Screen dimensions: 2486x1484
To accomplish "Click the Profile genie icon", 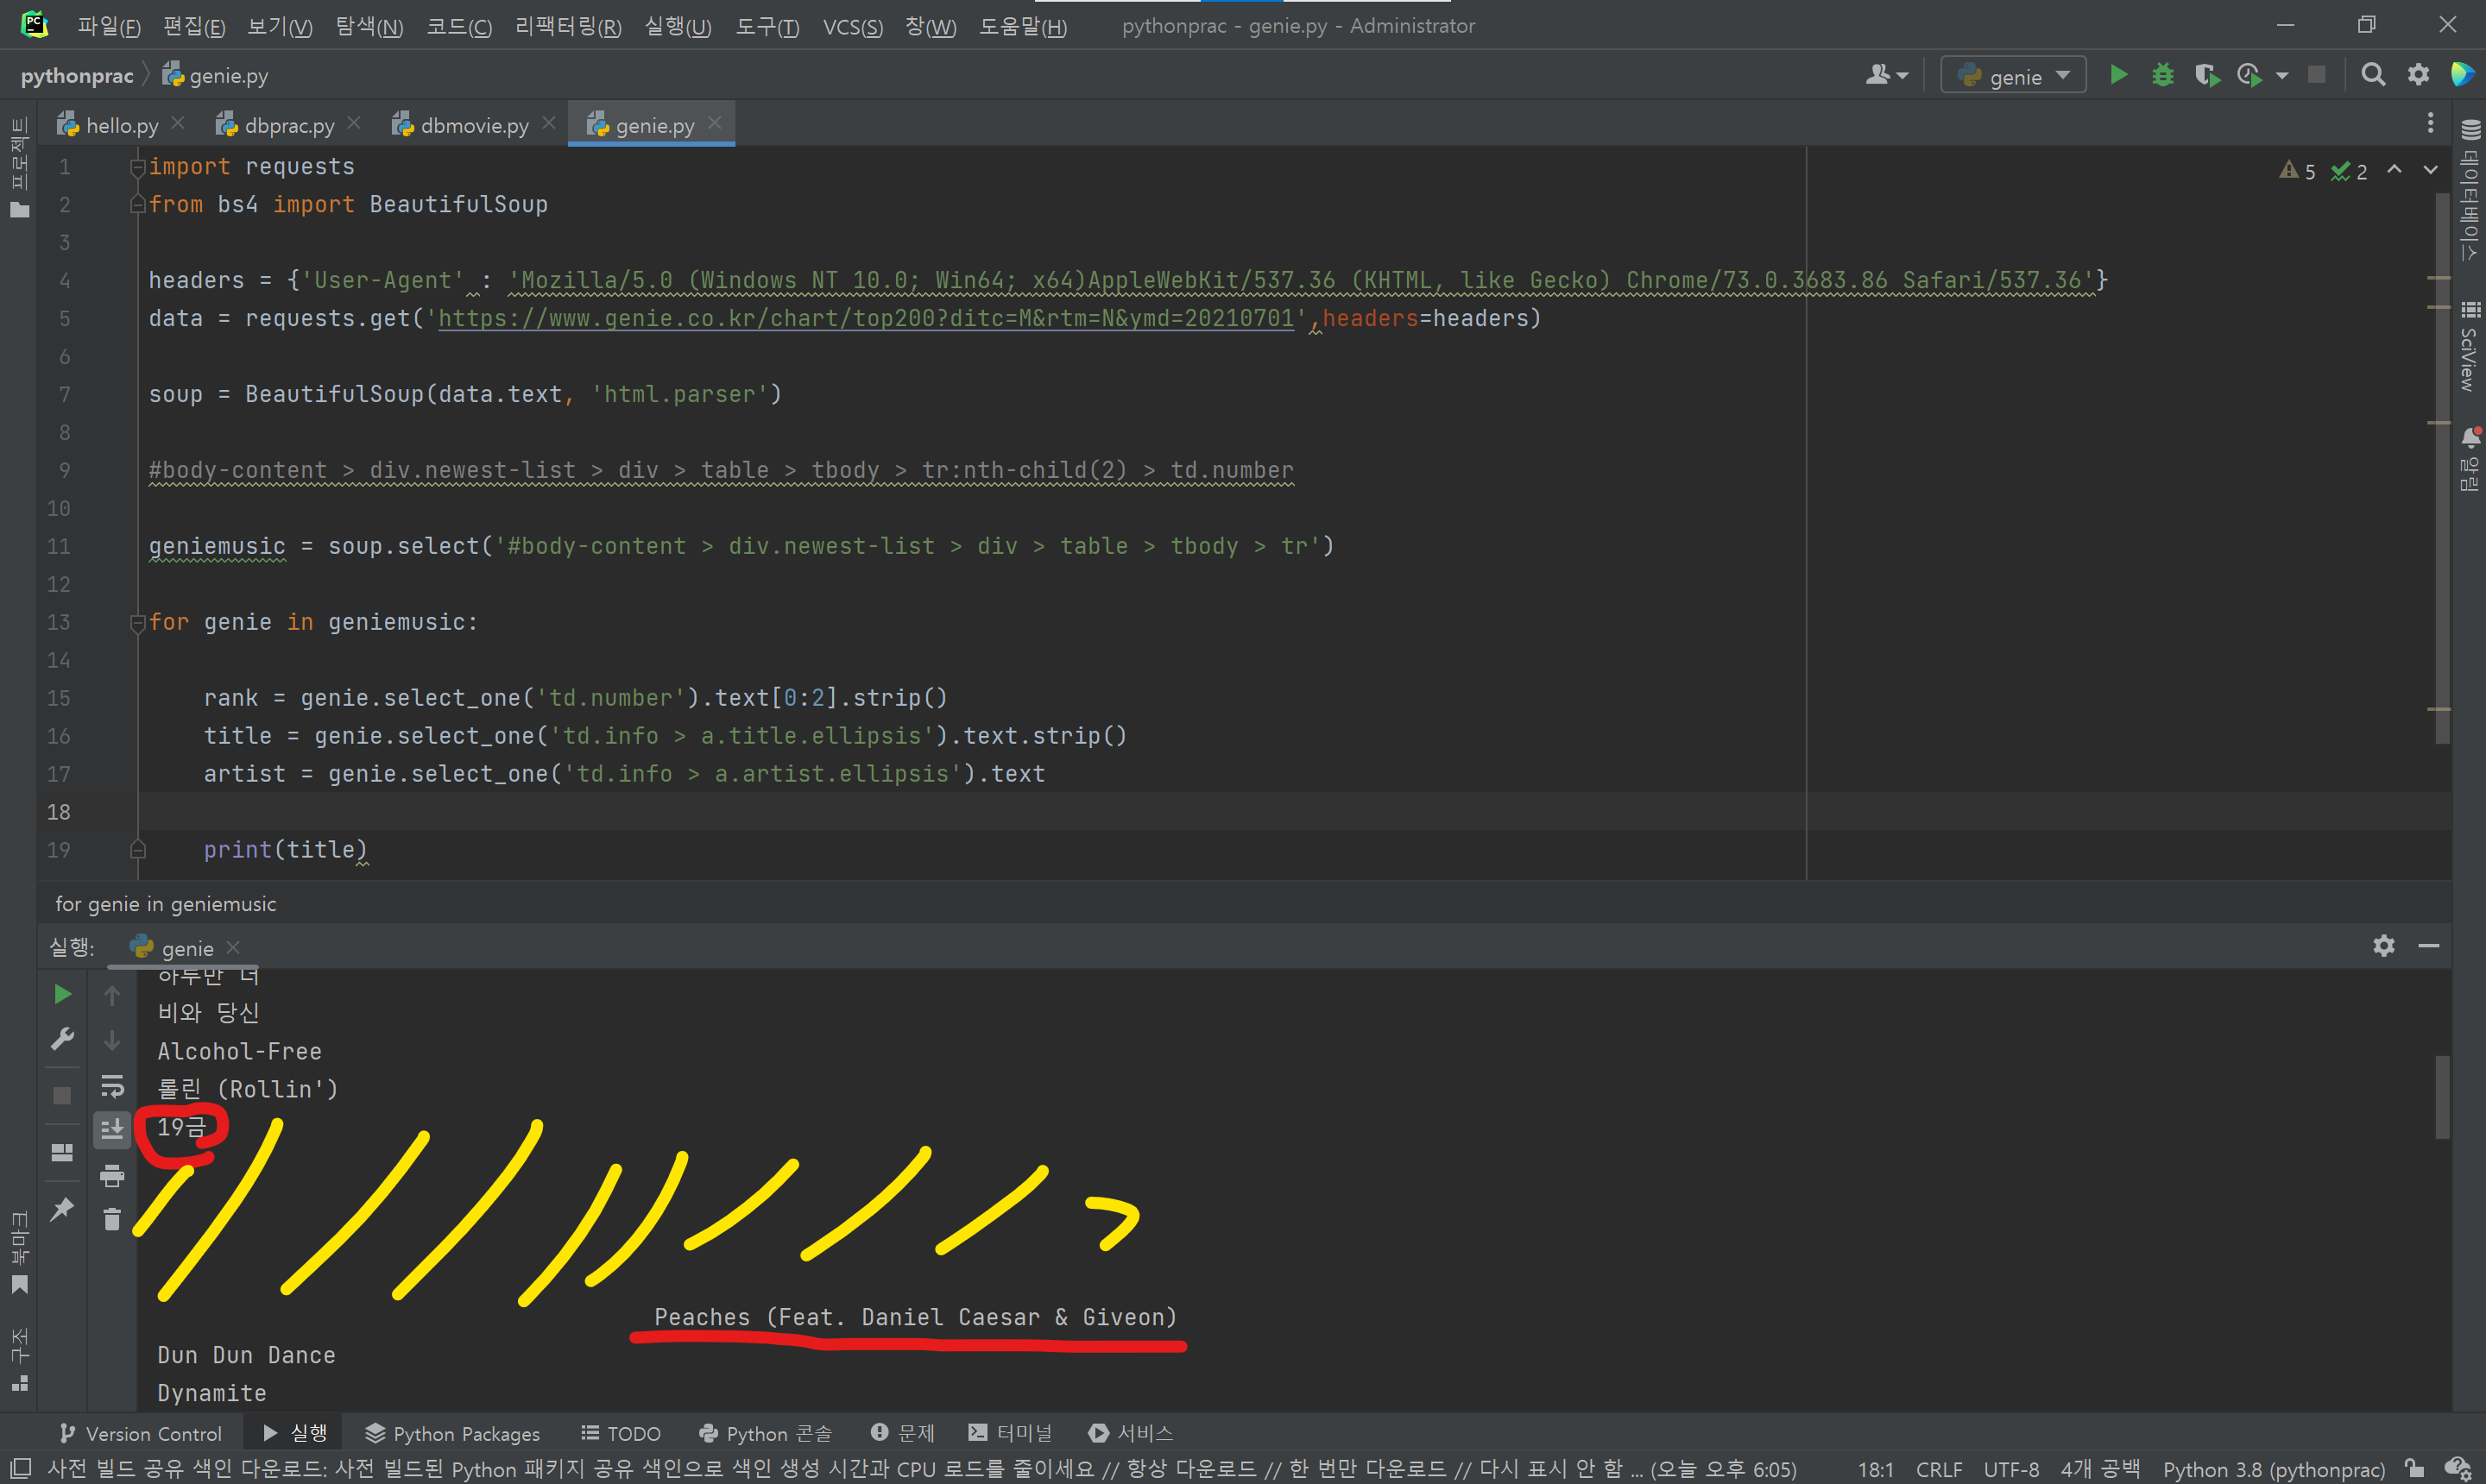I will click(2249, 75).
